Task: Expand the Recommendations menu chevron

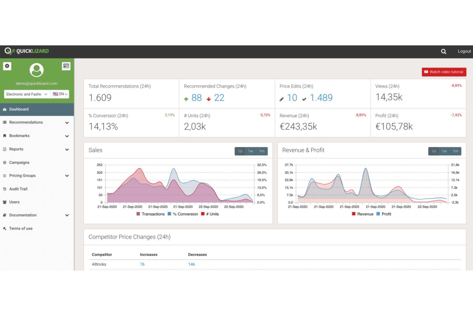Action: 67,123
